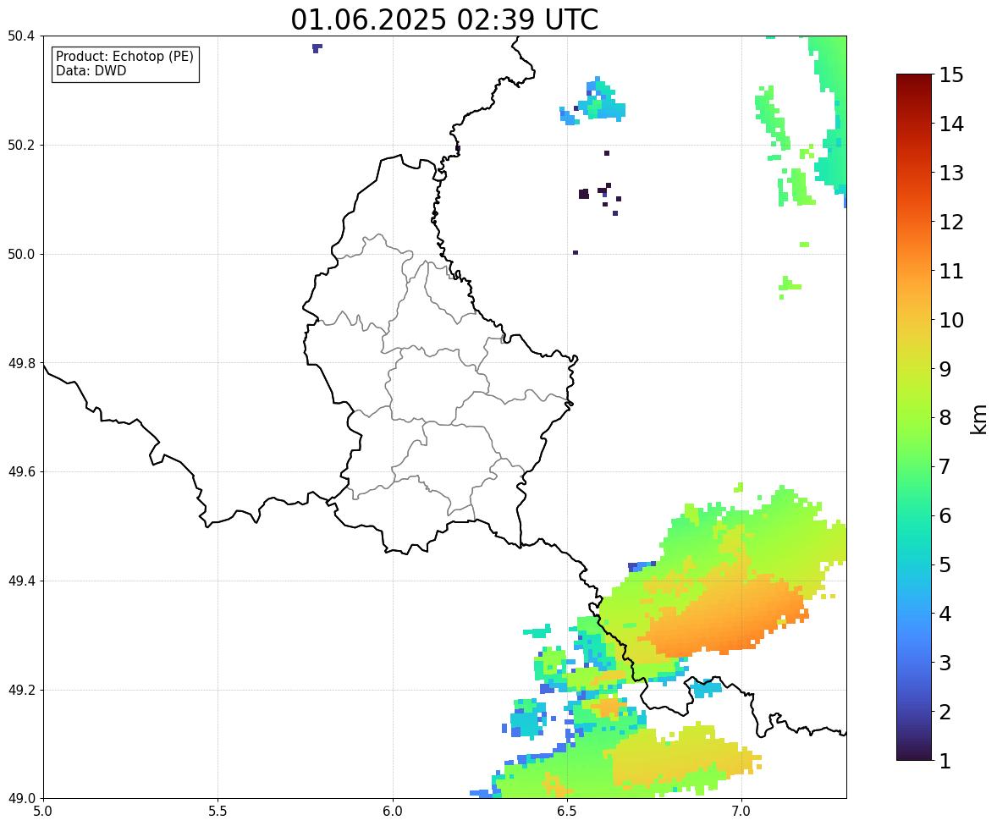Click the 'Data: DWD' legend line
The height and width of the screenshot is (826, 997).
(91, 70)
